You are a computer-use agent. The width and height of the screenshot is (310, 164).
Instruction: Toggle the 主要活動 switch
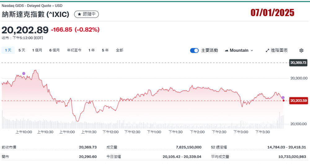(x=194, y=50)
